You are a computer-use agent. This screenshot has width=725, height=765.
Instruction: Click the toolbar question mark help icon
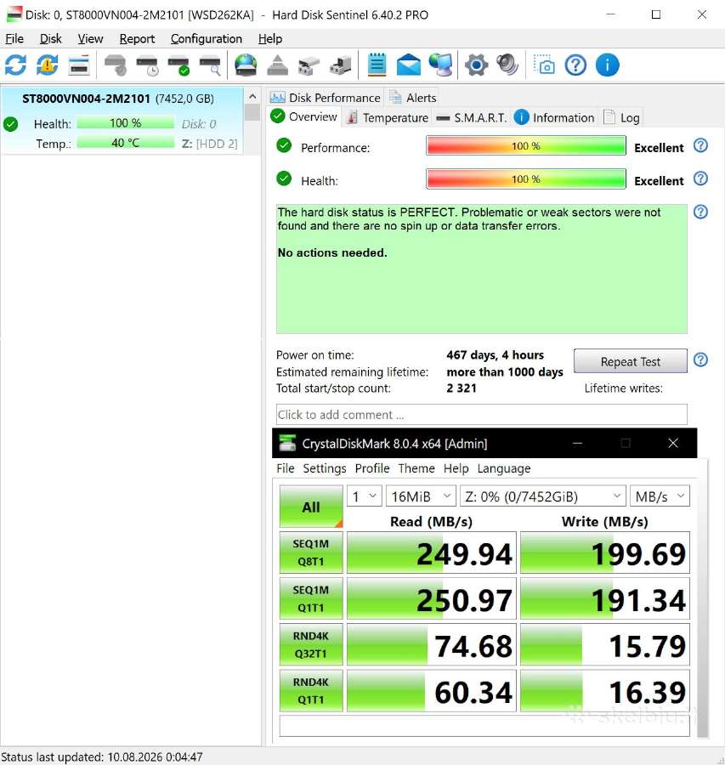575,65
